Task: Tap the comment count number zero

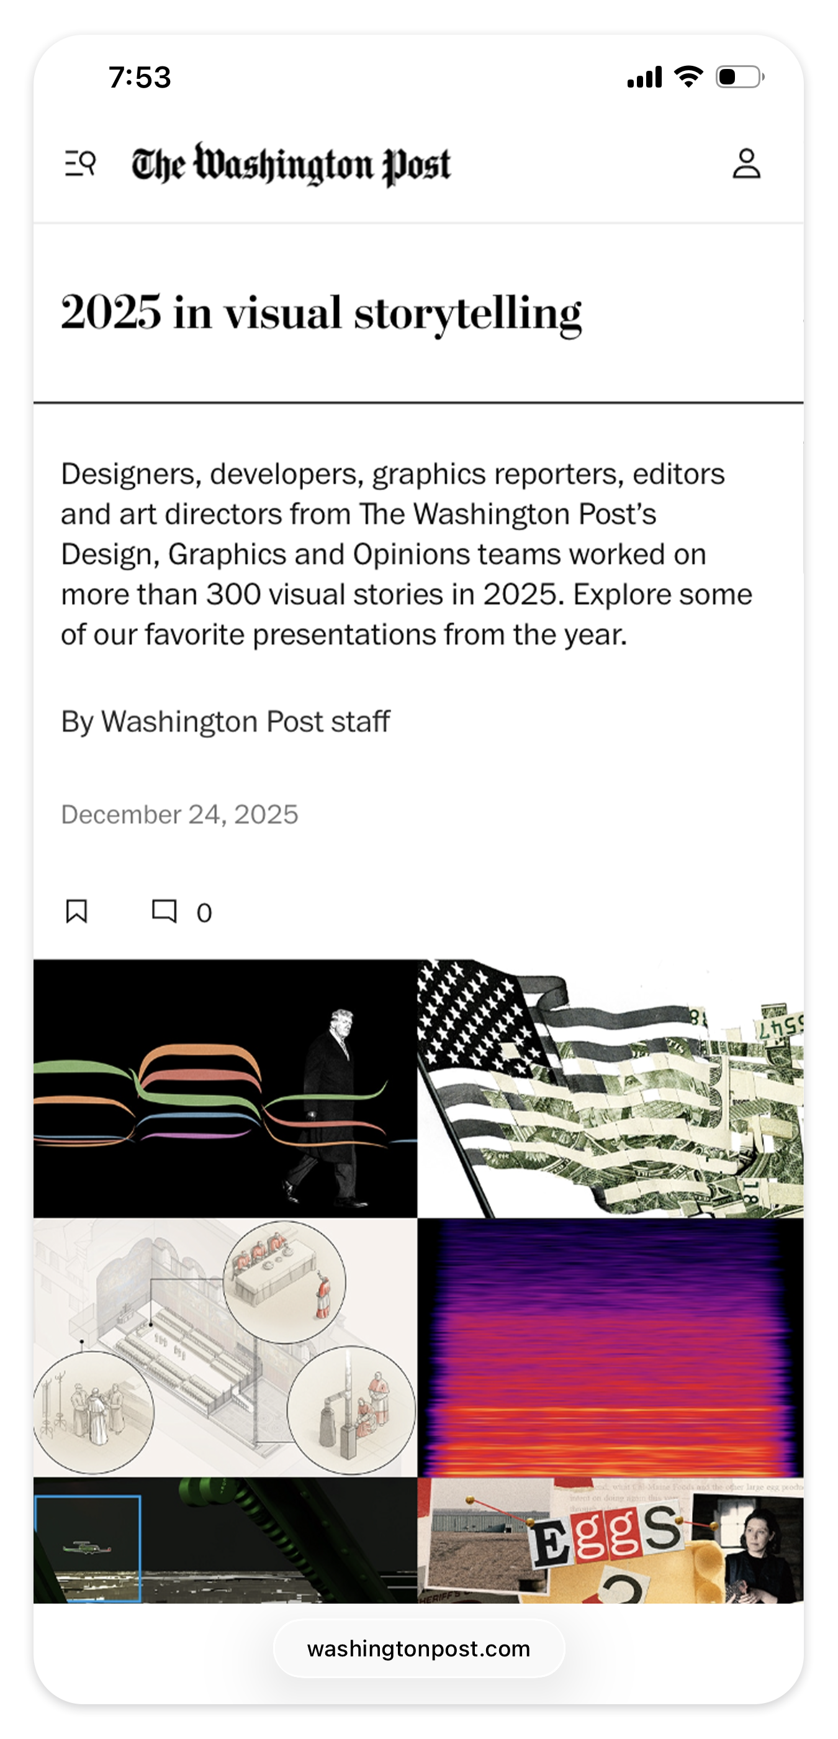Action: 204,913
